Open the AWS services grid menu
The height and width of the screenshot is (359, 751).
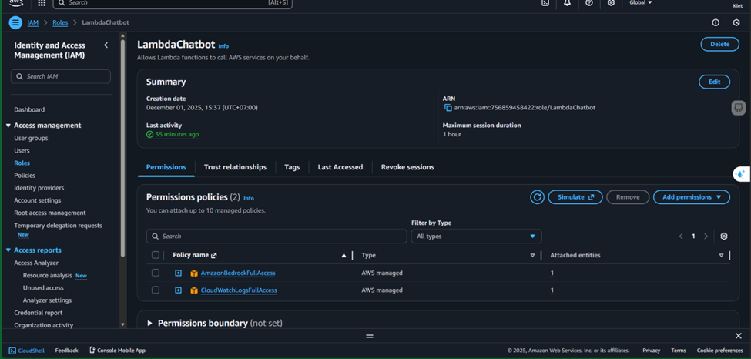pyautogui.click(x=42, y=3)
